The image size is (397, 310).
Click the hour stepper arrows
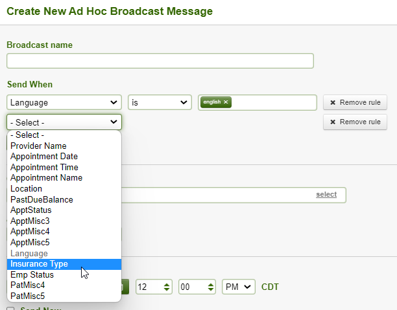click(167, 287)
